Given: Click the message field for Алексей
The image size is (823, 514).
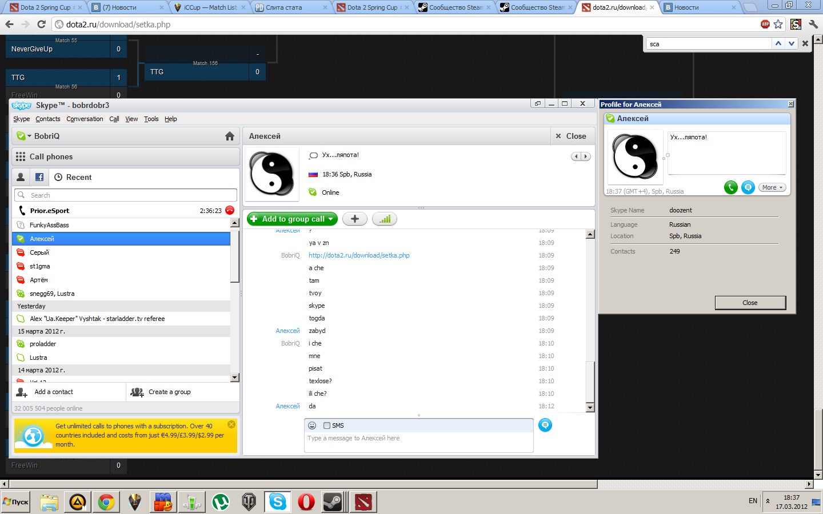Looking at the screenshot, I should (419, 442).
